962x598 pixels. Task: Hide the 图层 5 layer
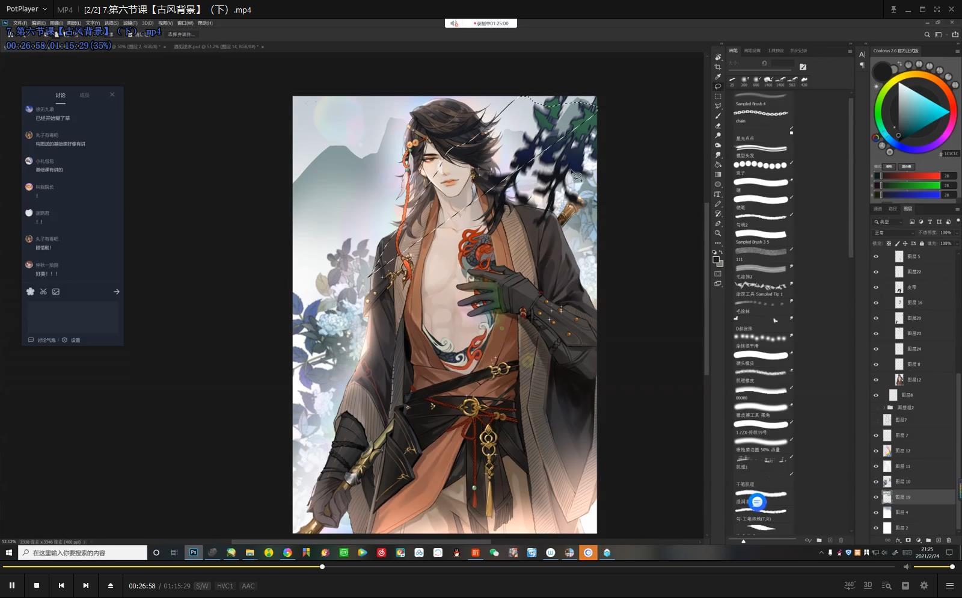876,256
